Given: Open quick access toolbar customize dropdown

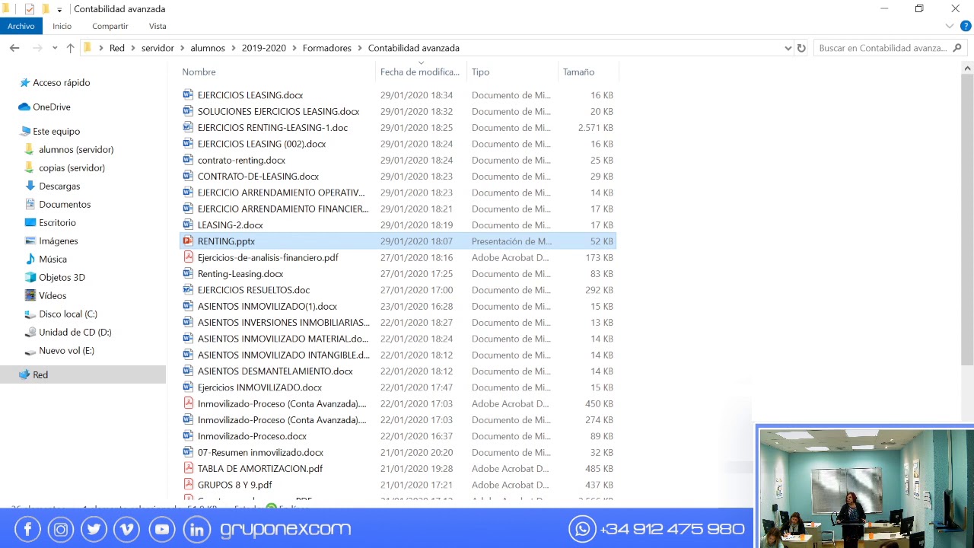Looking at the screenshot, I should point(59,10).
